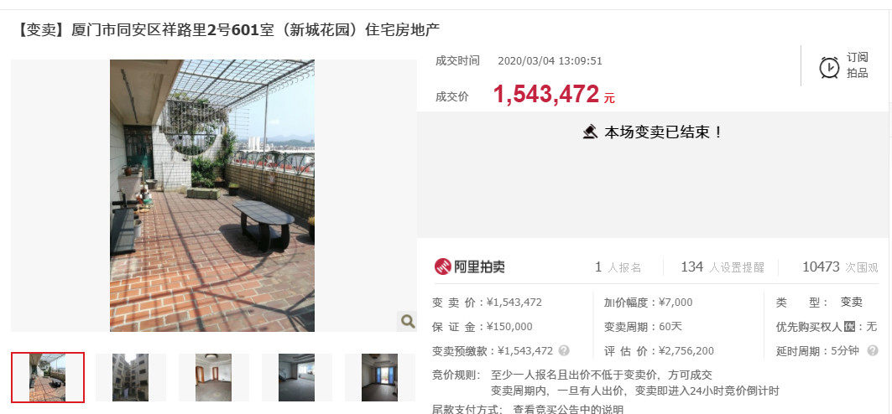Click the magnifier zoom icon on photo

pos(407,322)
